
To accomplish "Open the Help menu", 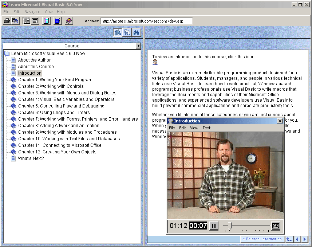I will click(61, 12).
